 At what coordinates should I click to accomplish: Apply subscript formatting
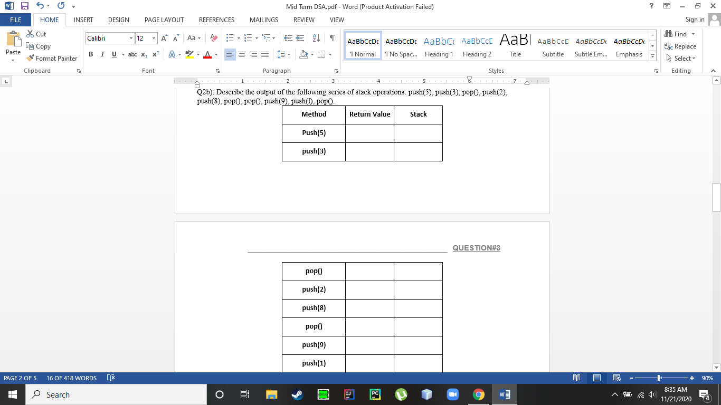click(143, 54)
